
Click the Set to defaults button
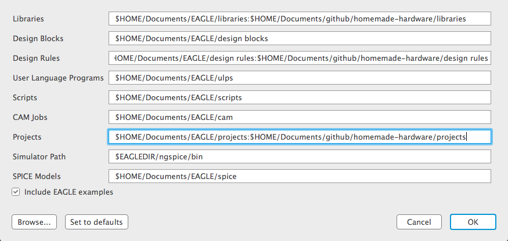pos(96,222)
